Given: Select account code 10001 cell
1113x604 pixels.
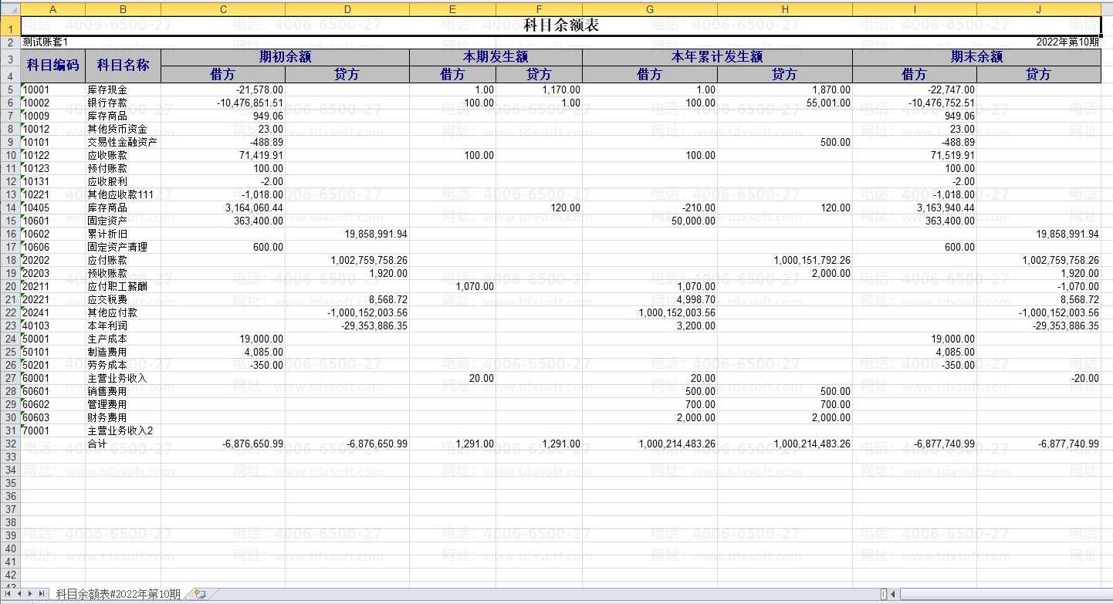Looking at the screenshot, I should 53,89.
